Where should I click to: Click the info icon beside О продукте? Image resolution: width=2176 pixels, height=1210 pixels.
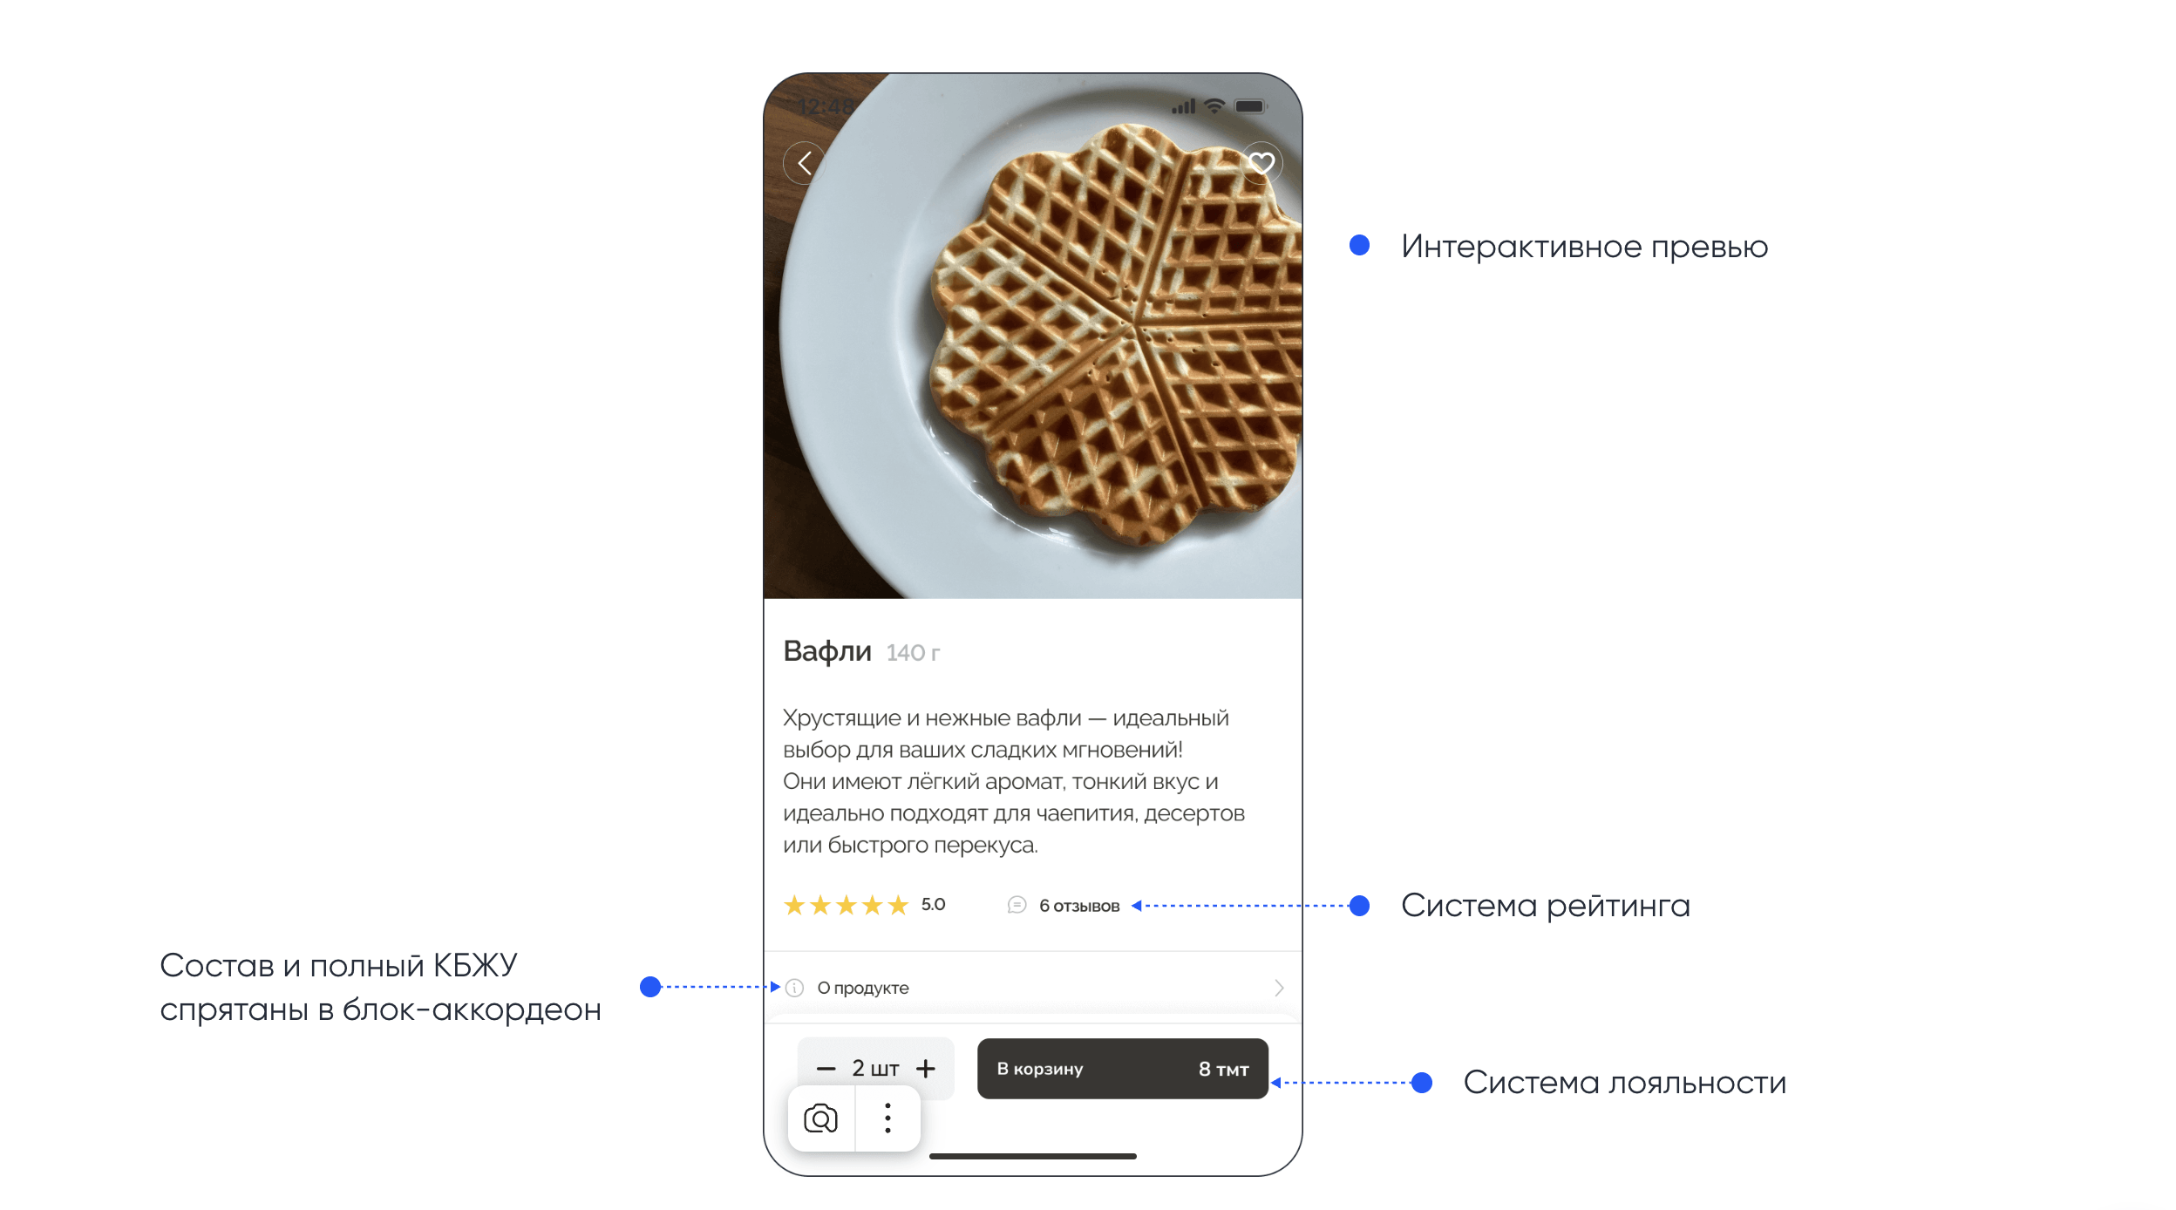794,988
